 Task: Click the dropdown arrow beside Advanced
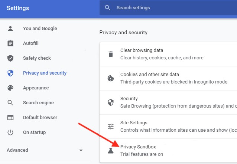(81, 150)
